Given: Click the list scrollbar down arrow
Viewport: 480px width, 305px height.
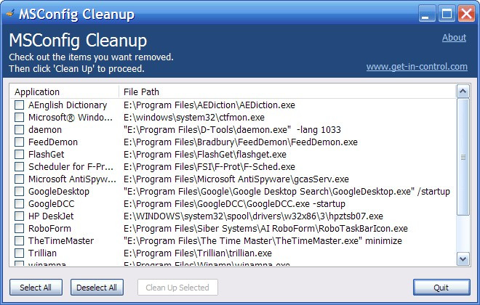Looking at the screenshot, I should click(463, 259).
